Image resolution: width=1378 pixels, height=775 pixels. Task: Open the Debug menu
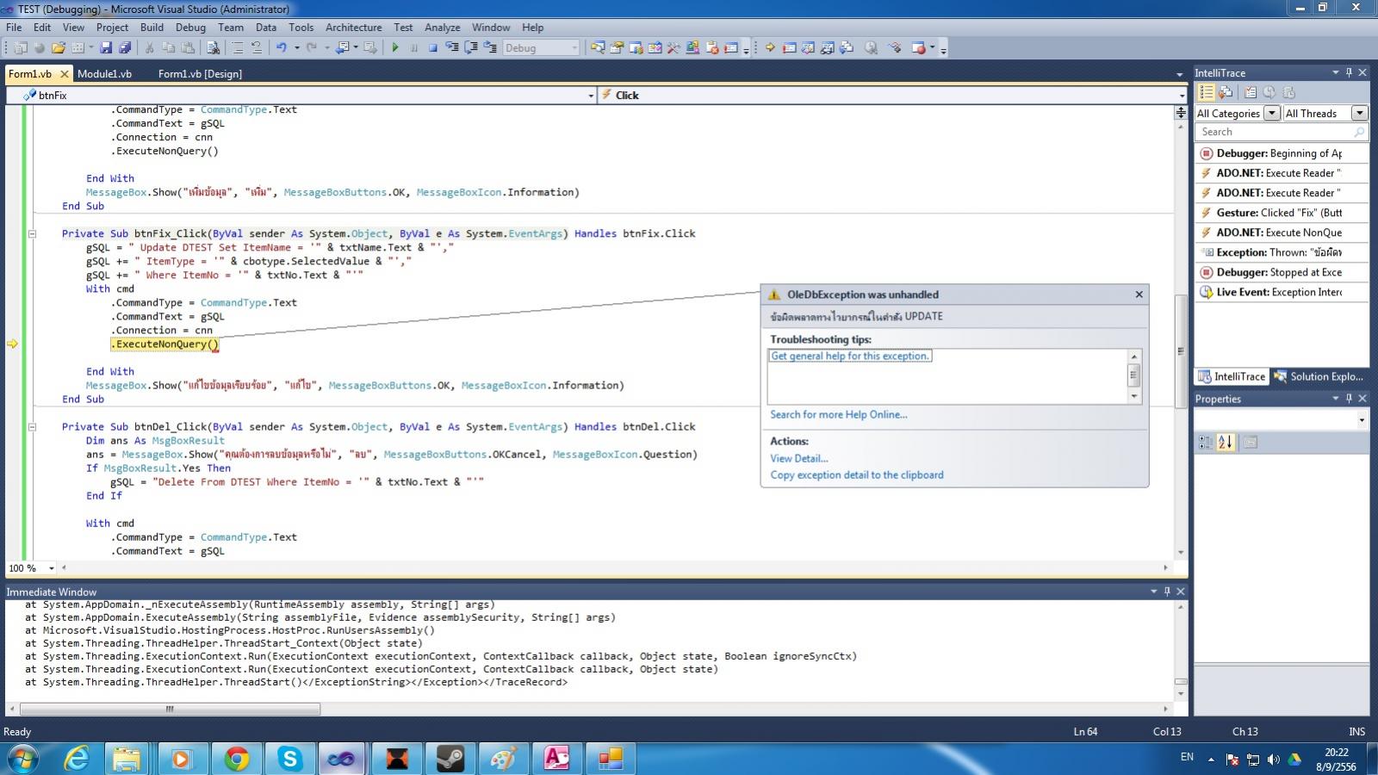click(190, 28)
